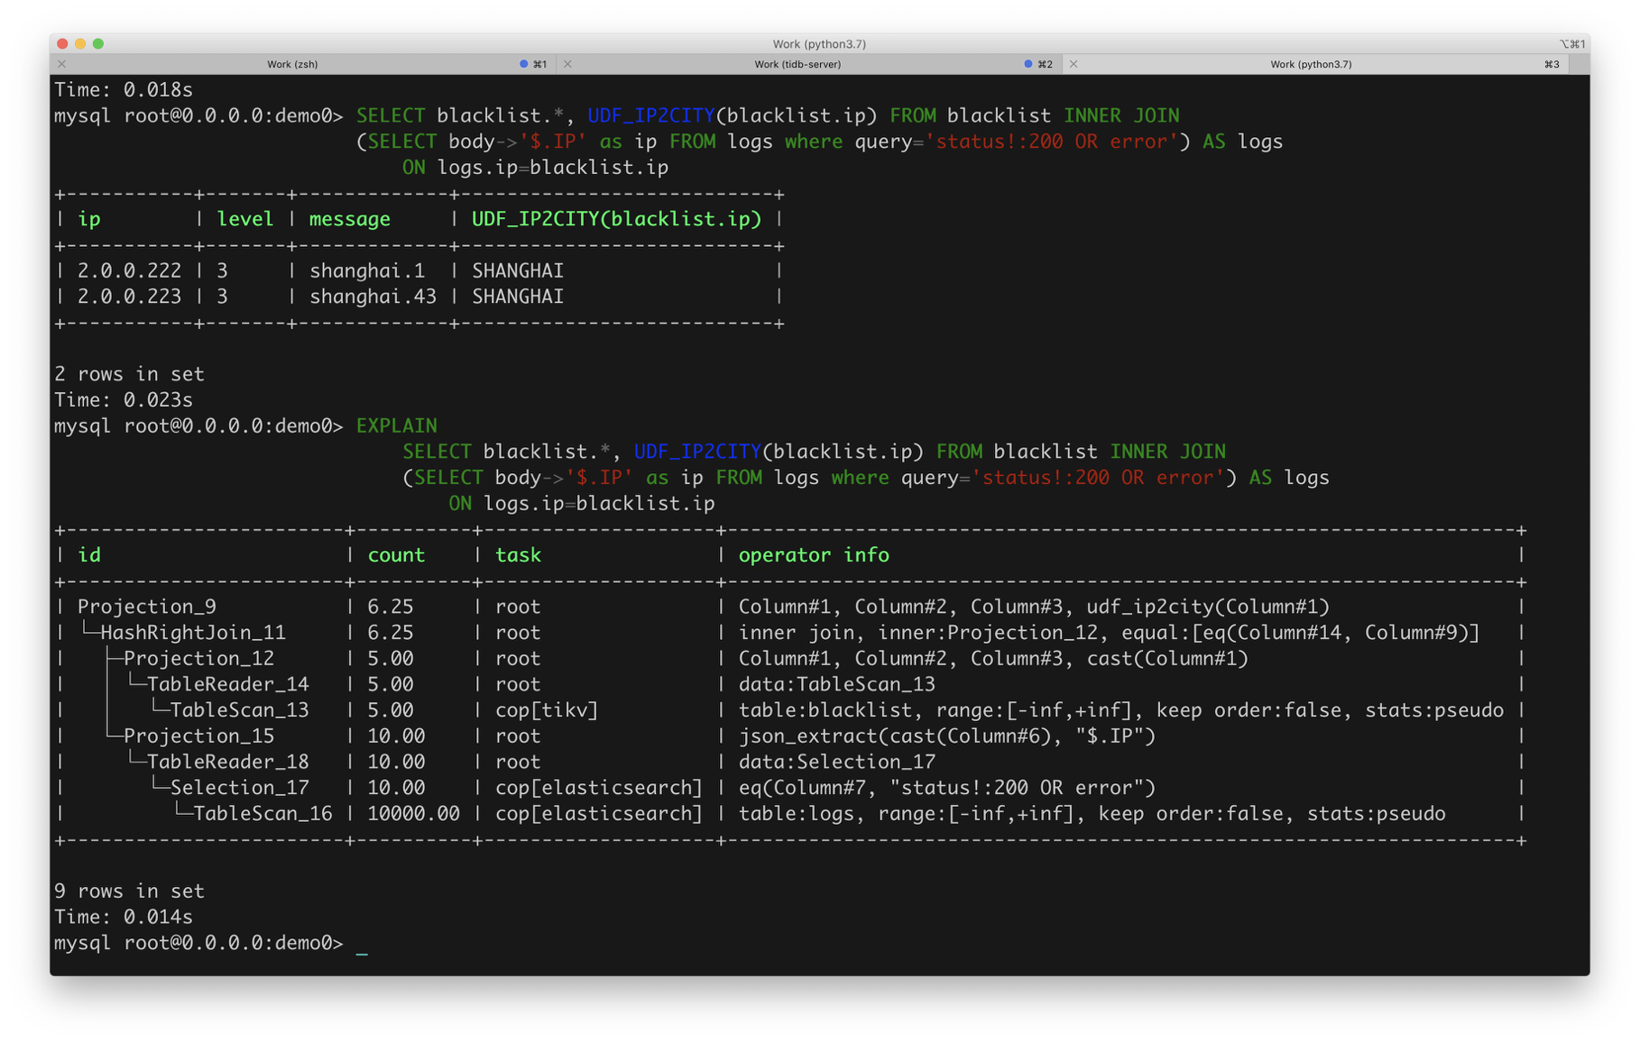The height and width of the screenshot is (1042, 1640).
Task: Close the Work (tidb-server) tab
Action: (x=567, y=64)
